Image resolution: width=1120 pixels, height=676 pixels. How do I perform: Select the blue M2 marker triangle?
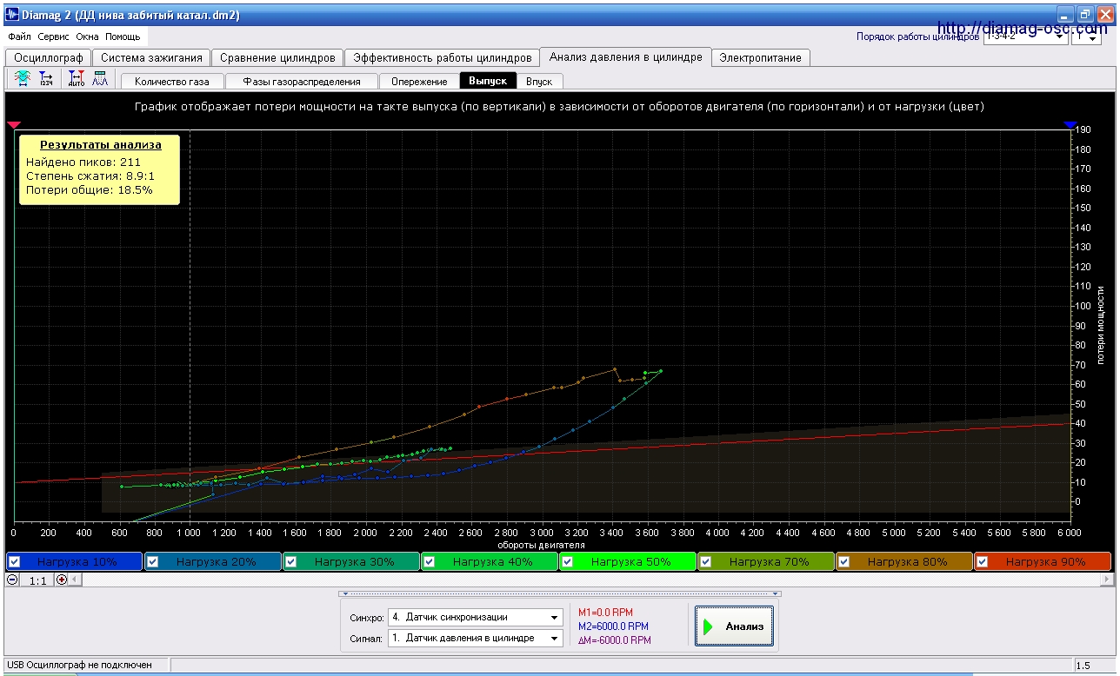click(x=1070, y=126)
